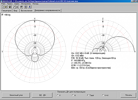Click the Ga gain value line
Image resolution: width=138 pixels, height=100 pixels.
[88, 53]
